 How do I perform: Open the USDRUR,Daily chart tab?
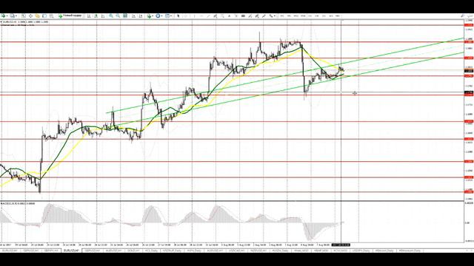pyautogui.click(x=173, y=250)
